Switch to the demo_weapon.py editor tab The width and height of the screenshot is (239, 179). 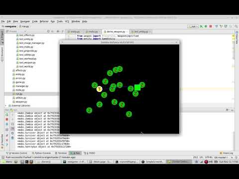point(116,31)
